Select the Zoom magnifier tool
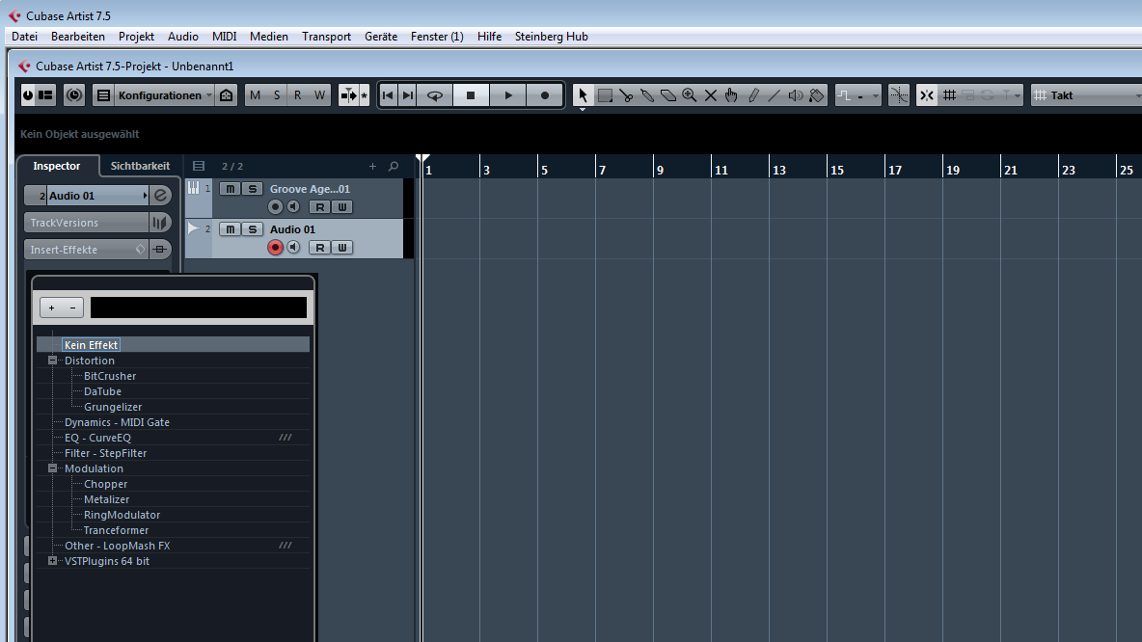 (x=689, y=95)
